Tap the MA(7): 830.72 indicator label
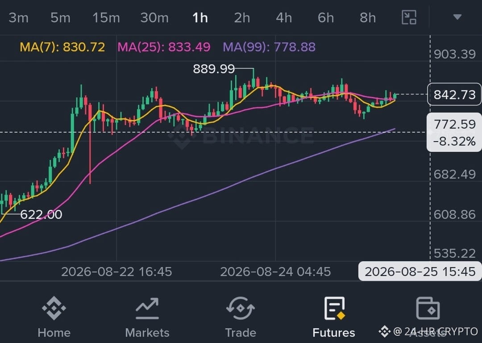The image size is (482, 343). [x=62, y=47]
